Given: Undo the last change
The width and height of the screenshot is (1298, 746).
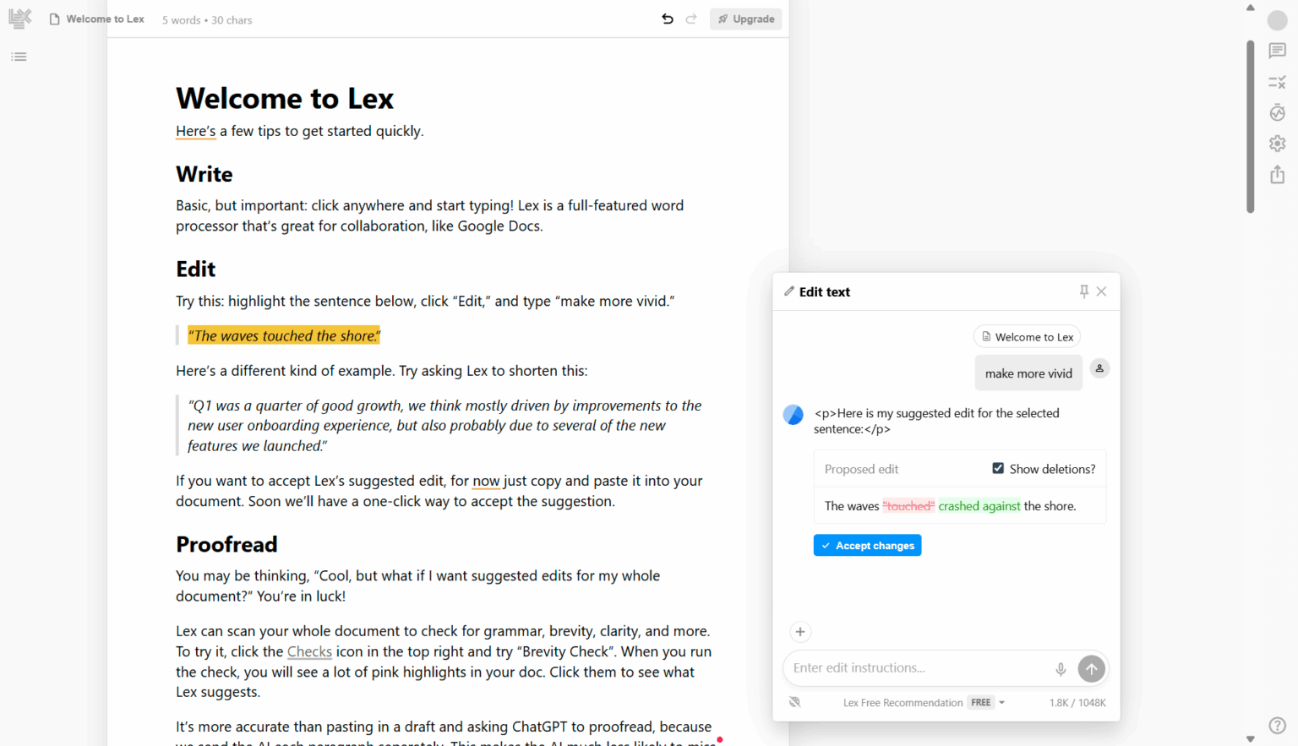Looking at the screenshot, I should click(667, 19).
